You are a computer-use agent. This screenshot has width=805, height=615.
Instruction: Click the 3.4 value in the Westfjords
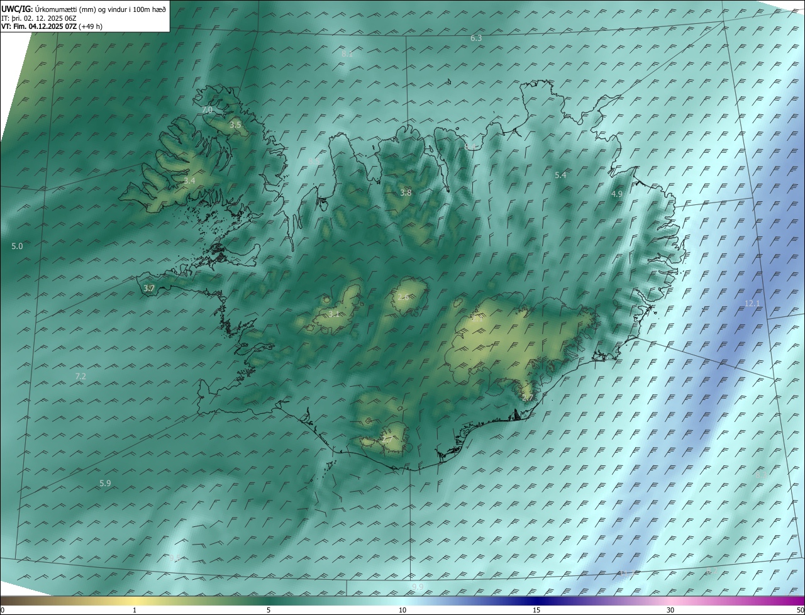click(189, 181)
